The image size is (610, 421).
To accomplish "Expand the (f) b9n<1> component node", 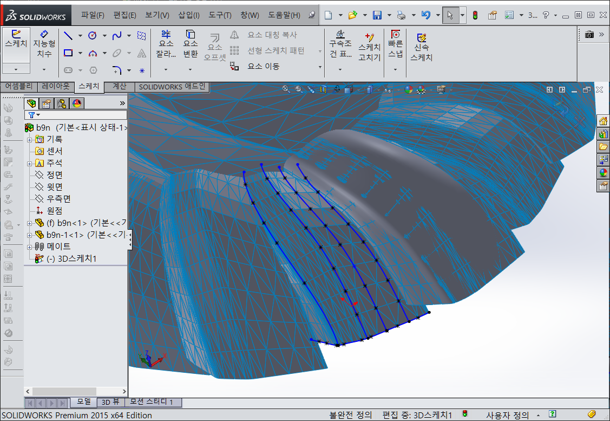I will click(29, 223).
